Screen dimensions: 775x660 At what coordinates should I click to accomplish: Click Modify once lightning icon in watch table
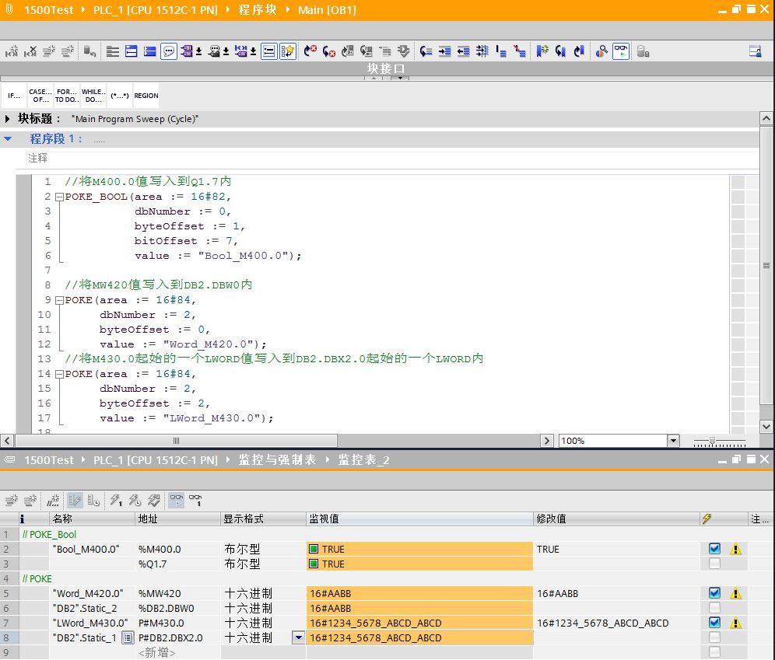point(116,500)
